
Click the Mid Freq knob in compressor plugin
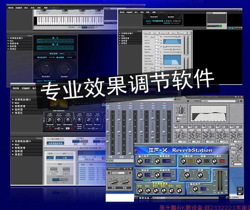[x=89, y=120]
